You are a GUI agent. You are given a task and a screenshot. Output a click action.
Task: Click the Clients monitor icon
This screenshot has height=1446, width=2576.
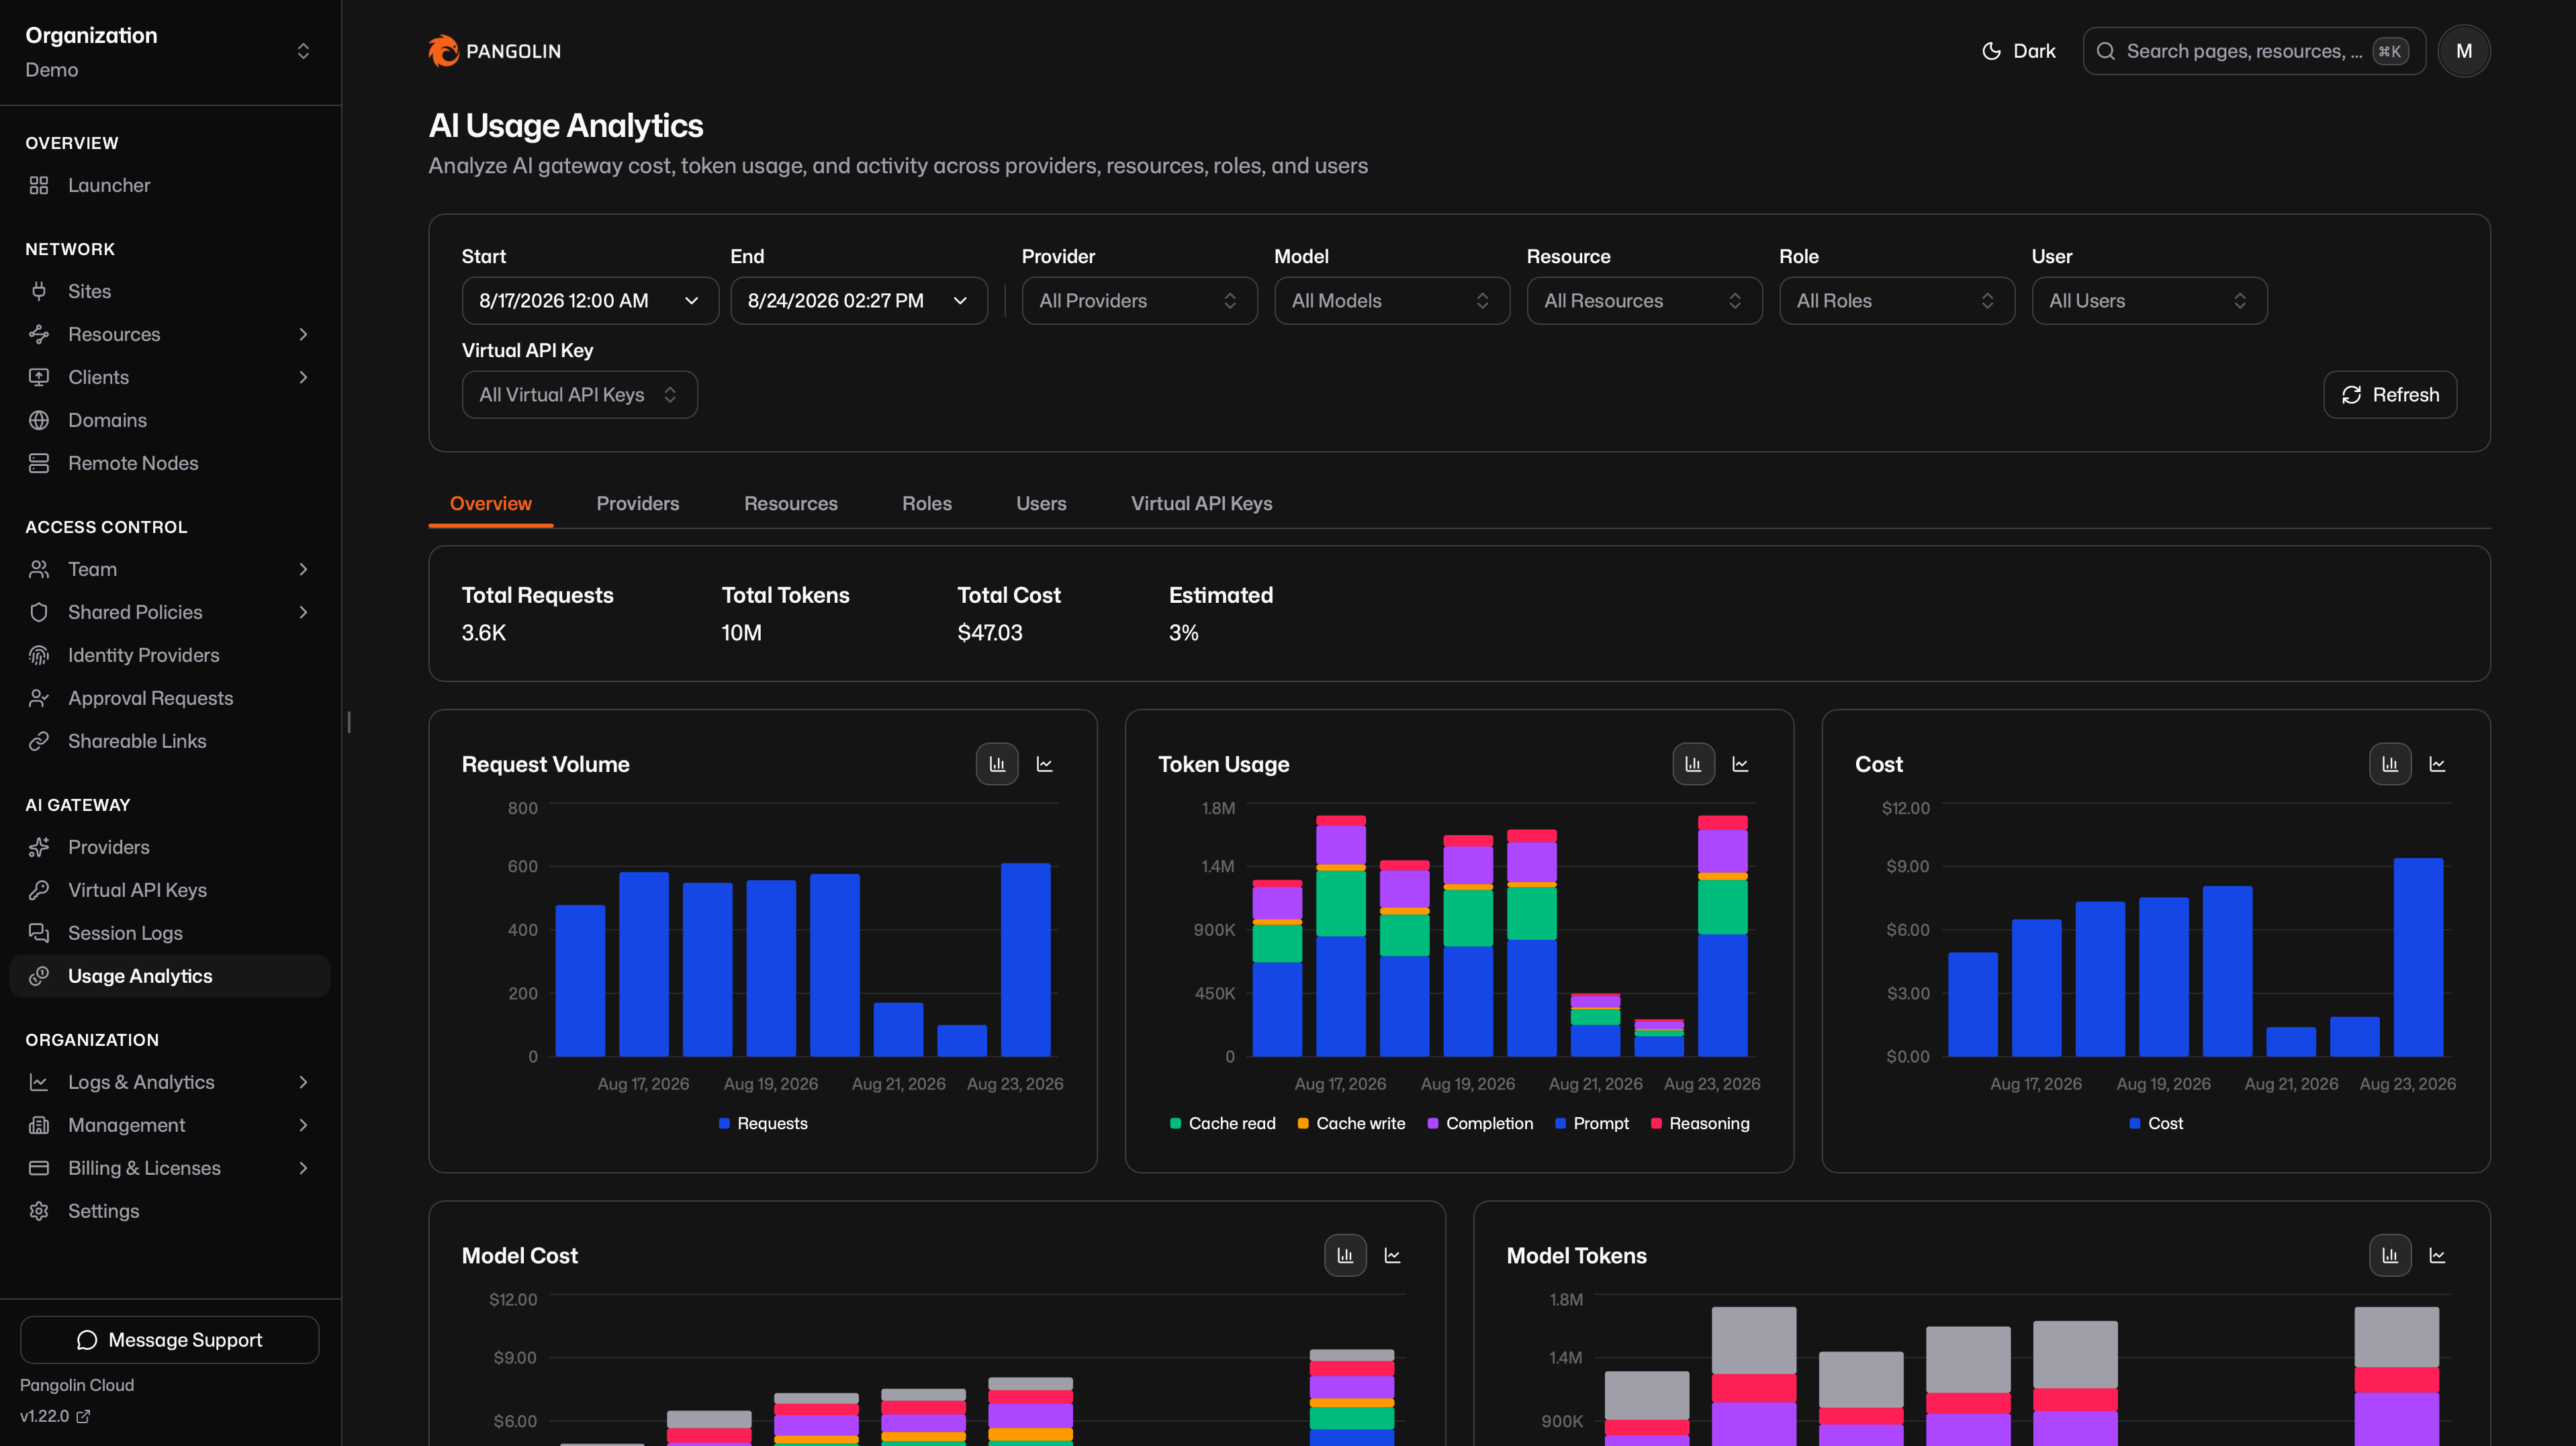point(39,377)
